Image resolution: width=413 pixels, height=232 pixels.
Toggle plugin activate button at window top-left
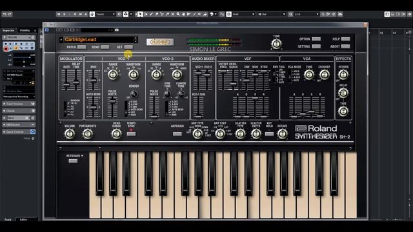[x=46, y=30]
